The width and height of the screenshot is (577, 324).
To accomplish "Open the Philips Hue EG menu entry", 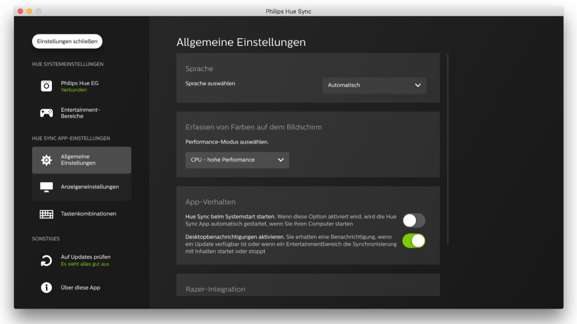I will pyautogui.click(x=81, y=86).
